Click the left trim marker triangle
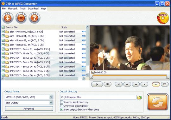Viewport: 171px width, 120px height. pyautogui.click(x=92, y=78)
